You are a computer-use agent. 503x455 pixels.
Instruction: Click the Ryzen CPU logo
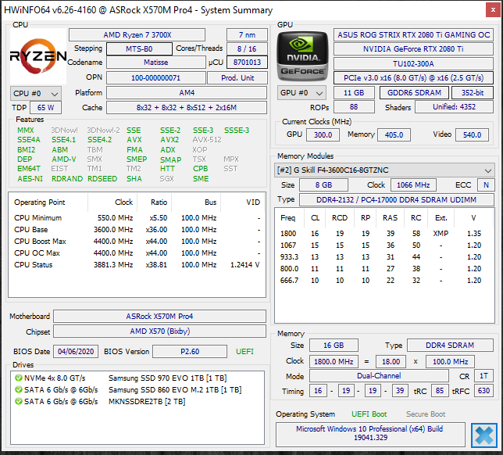(38, 56)
